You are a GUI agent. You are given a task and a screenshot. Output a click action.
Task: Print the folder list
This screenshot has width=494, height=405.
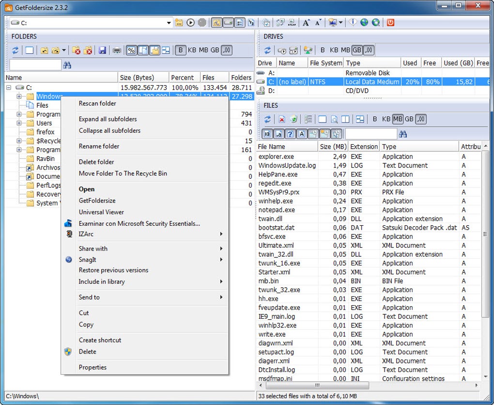click(117, 50)
